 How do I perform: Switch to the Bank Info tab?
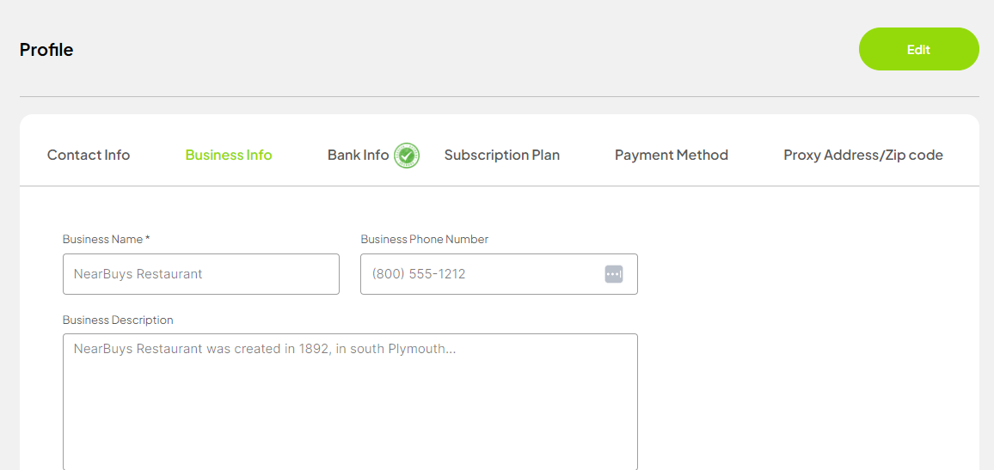358,156
